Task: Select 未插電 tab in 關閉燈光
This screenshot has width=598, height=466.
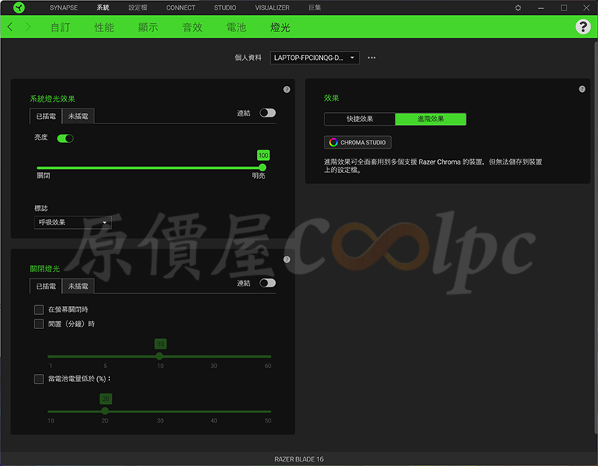Action: click(78, 286)
